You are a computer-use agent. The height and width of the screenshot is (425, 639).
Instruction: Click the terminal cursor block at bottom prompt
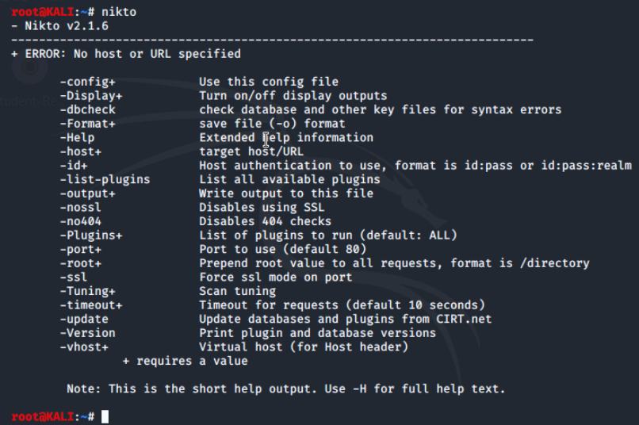point(105,416)
